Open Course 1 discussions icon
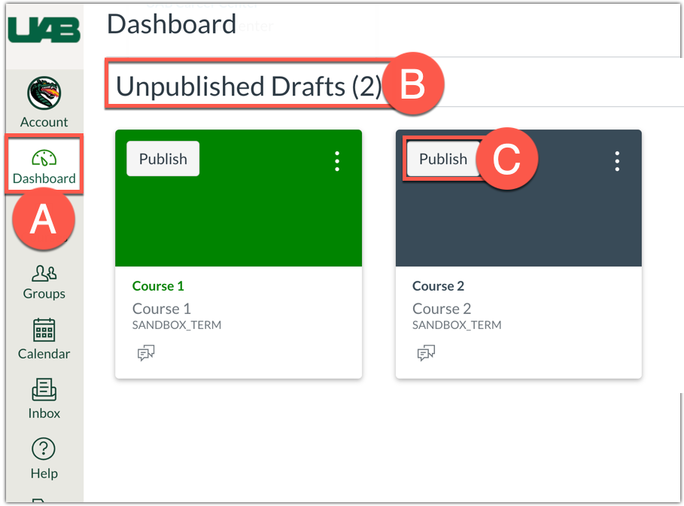This screenshot has width=684, height=506. tap(146, 353)
